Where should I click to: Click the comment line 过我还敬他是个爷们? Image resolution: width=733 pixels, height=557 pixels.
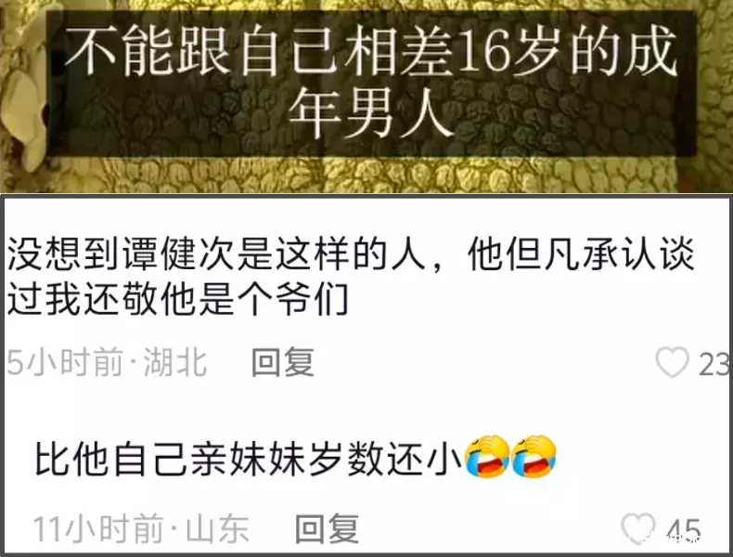click(178, 298)
